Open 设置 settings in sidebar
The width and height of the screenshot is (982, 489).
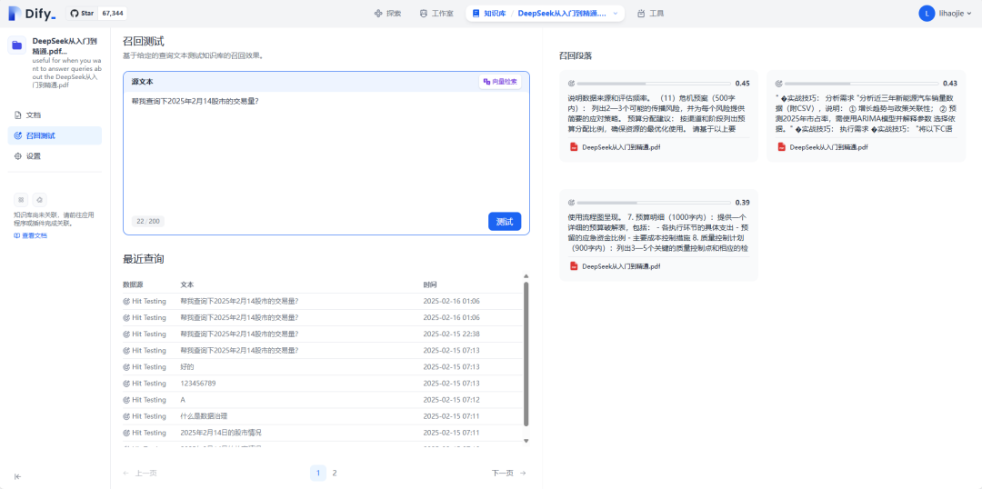tap(55, 156)
